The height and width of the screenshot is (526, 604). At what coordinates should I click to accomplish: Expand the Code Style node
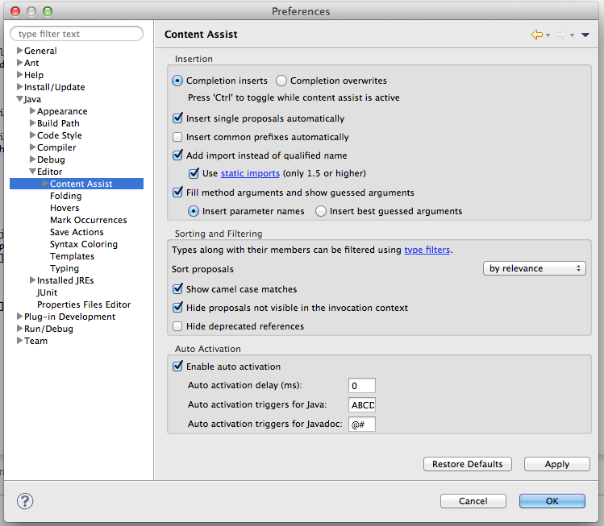click(x=33, y=135)
